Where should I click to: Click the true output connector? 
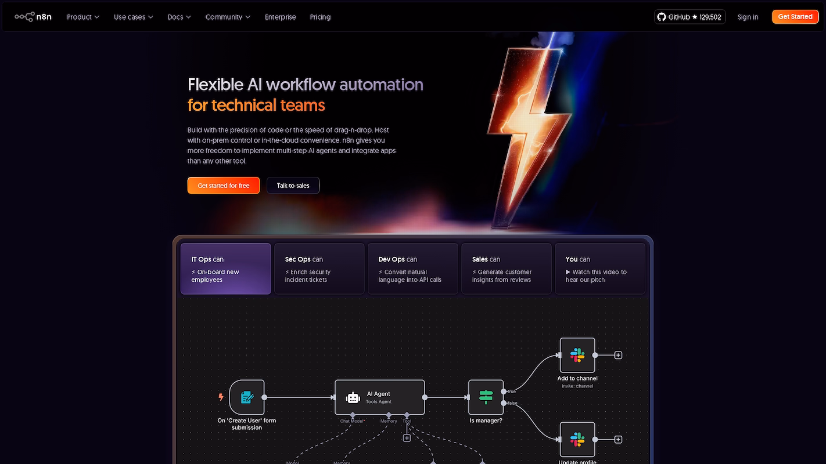503,391
